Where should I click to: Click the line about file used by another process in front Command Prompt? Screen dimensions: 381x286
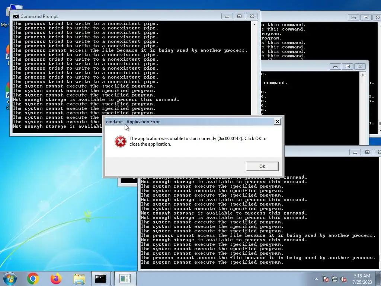point(130,51)
